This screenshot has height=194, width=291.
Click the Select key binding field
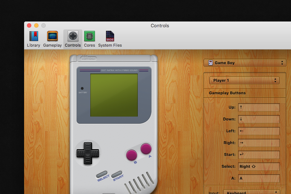[x=259, y=166]
